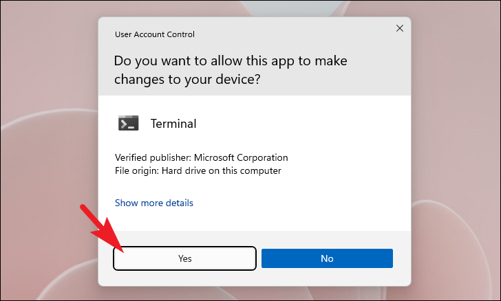Click the 'Do you want to allow' heading

point(231,70)
